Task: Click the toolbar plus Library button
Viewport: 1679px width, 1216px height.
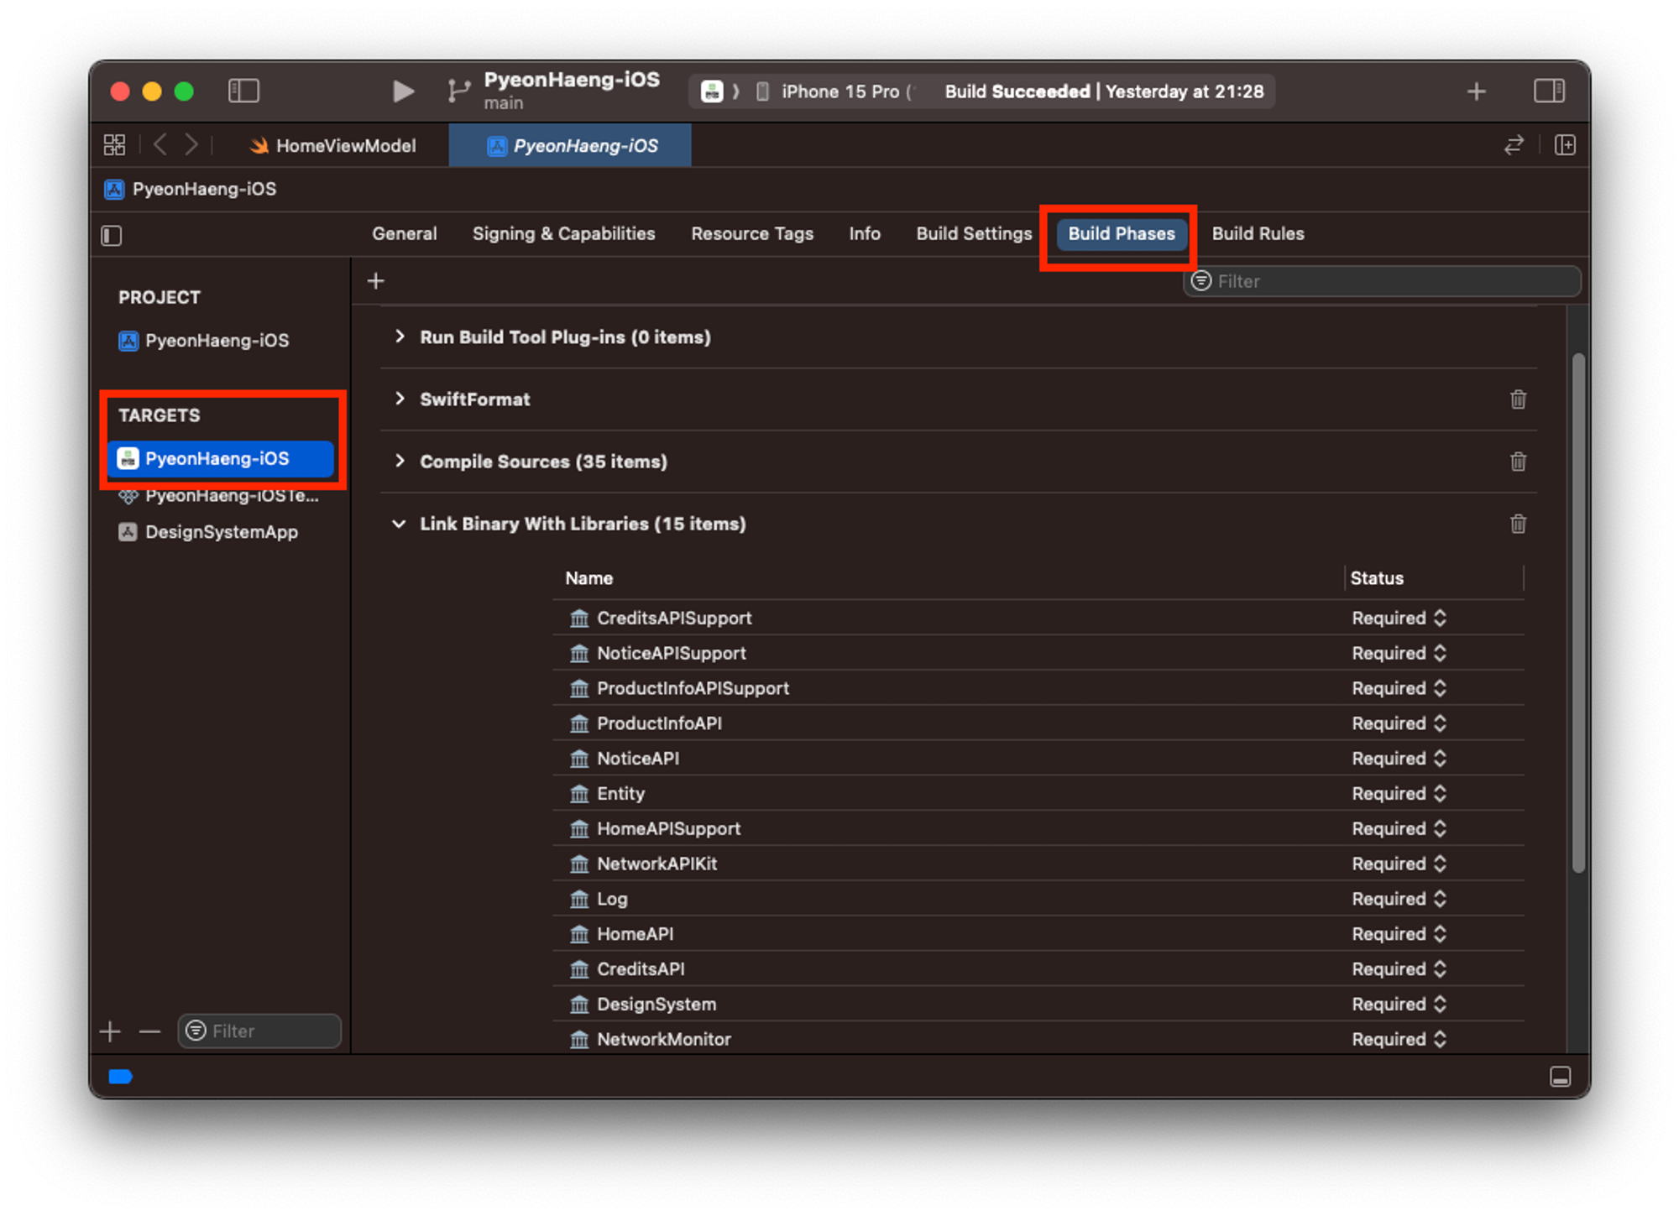Action: (1476, 91)
